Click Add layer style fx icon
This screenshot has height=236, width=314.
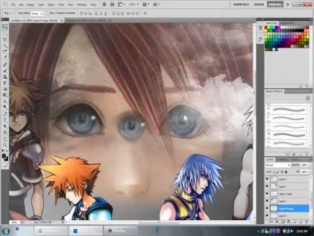277,222
